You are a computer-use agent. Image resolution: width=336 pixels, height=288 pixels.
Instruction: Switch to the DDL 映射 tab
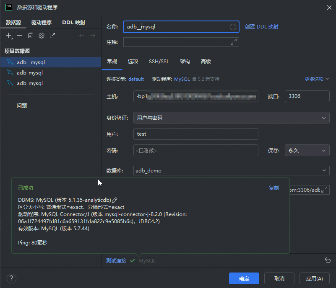(73, 23)
